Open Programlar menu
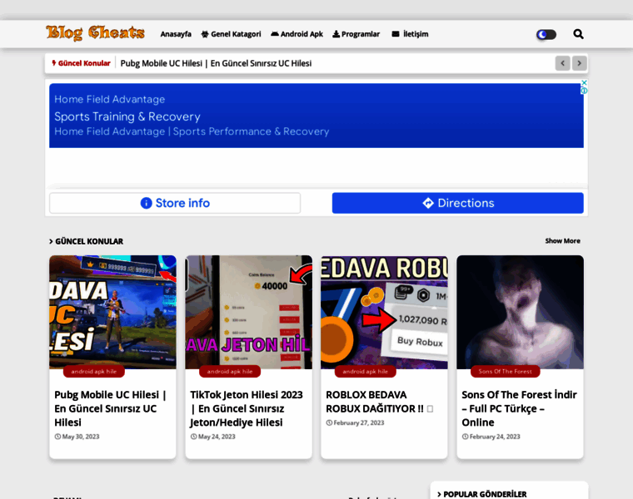The height and width of the screenshot is (499, 633). click(x=356, y=34)
